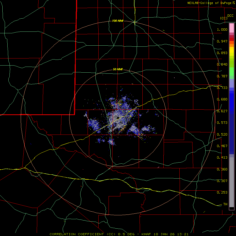Pick the gray segment of the color bar
Image resolution: width=236 pixels, height=236 pixels.
pos(232,182)
